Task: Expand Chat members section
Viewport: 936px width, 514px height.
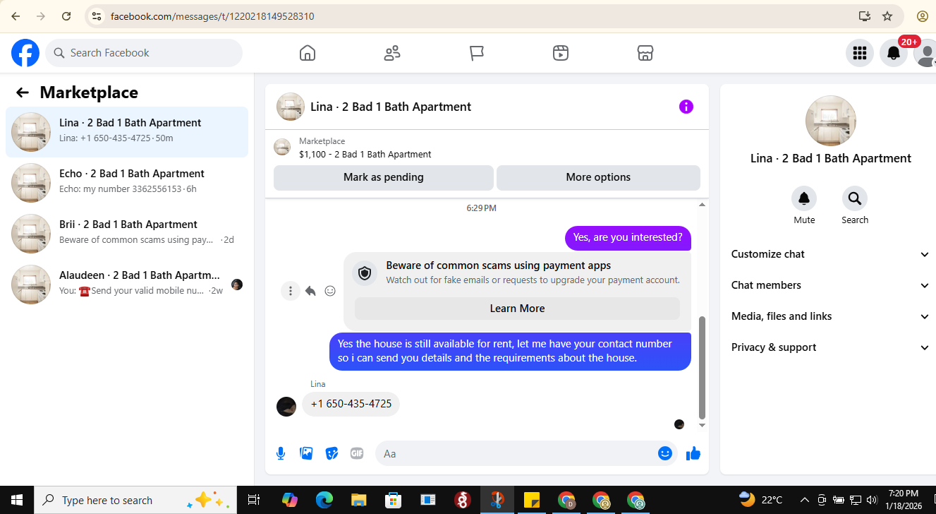Action: [x=830, y=285]
